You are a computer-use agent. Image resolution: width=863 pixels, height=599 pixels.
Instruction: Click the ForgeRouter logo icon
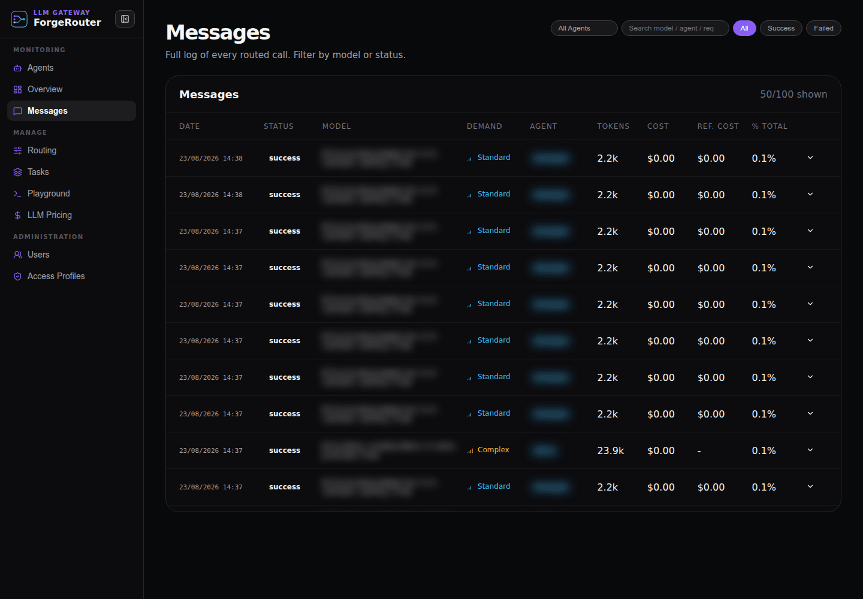19,19
